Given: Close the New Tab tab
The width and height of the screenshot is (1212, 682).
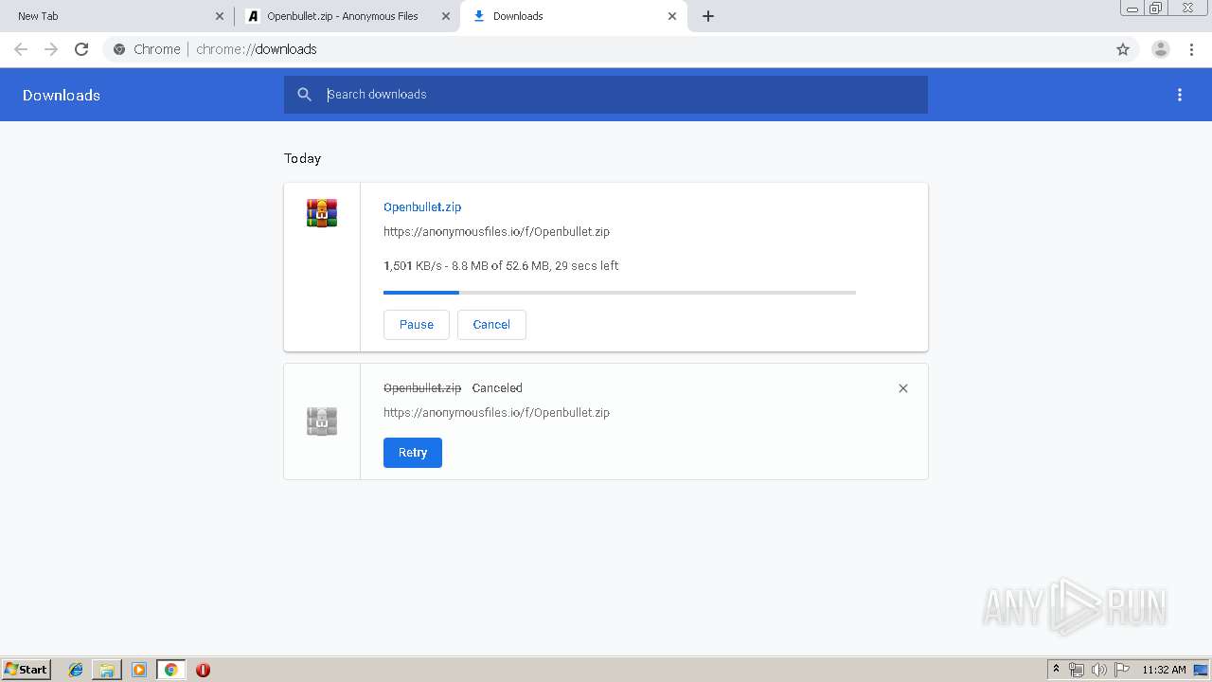Looking at the screenshot, I should coord(220,16).
